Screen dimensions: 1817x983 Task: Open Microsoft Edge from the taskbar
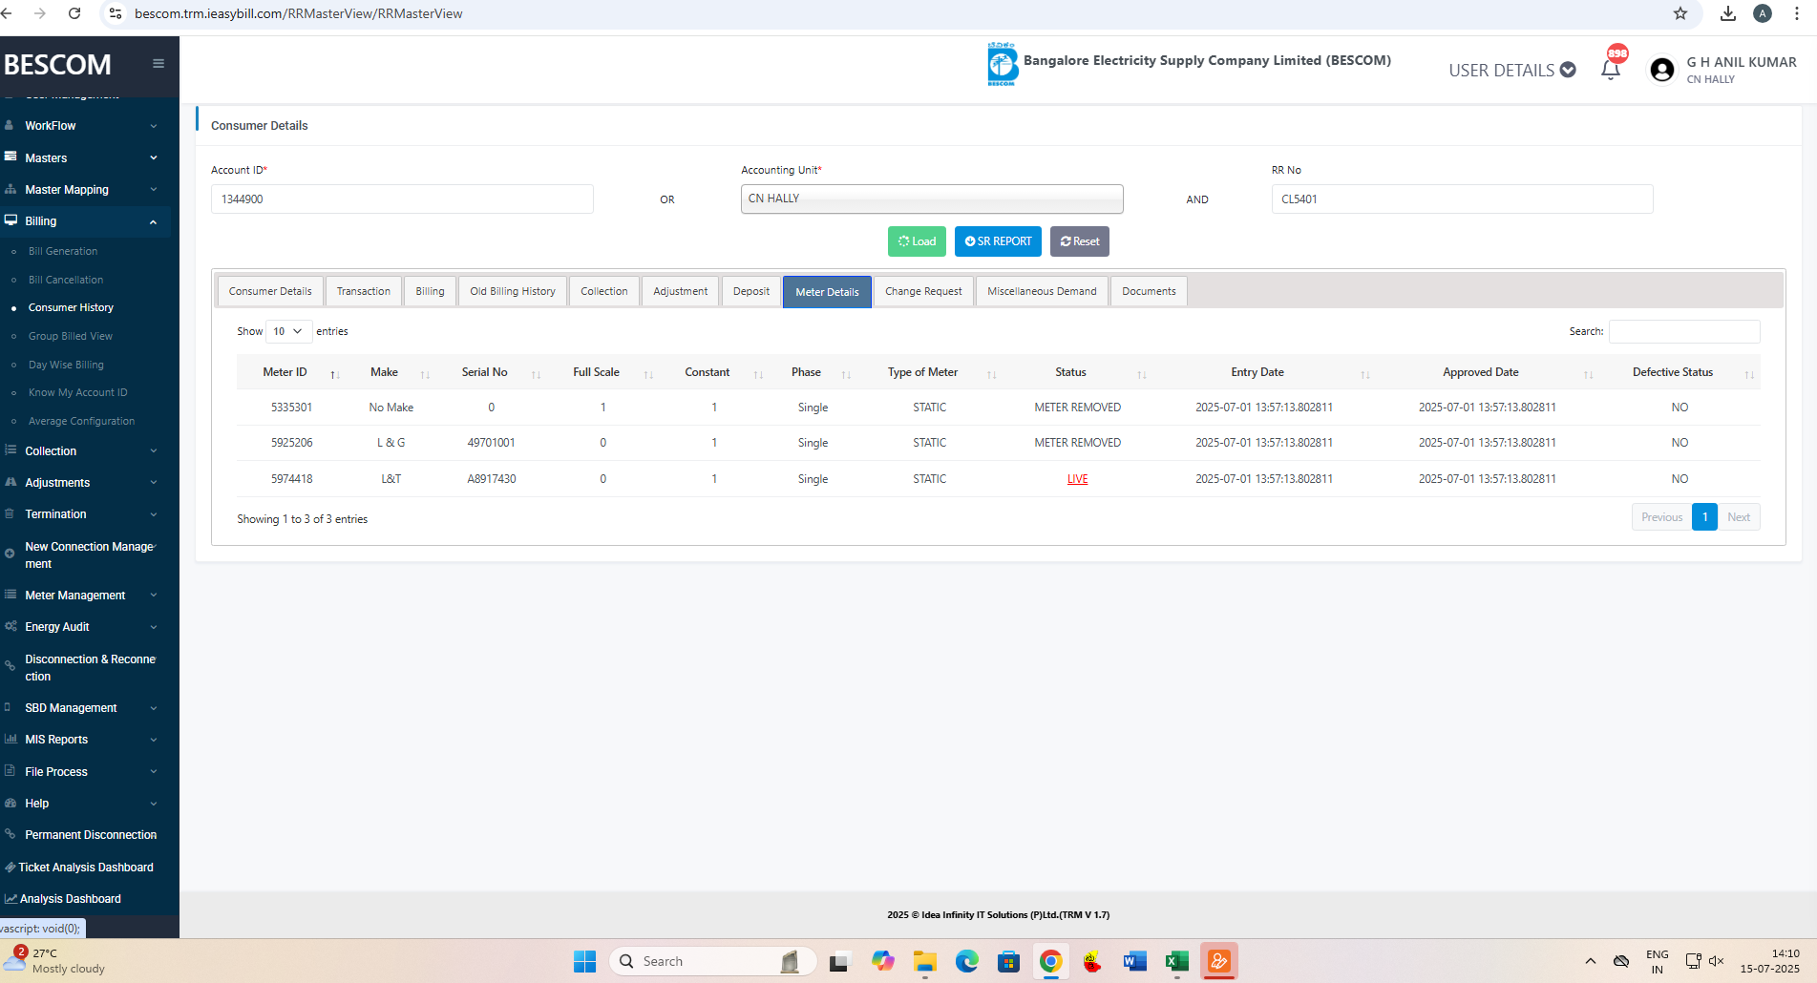click(966, 961)
